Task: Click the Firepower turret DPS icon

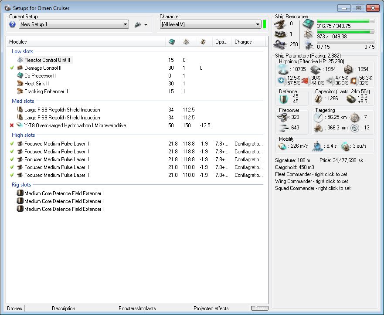Action: point(282,118)
